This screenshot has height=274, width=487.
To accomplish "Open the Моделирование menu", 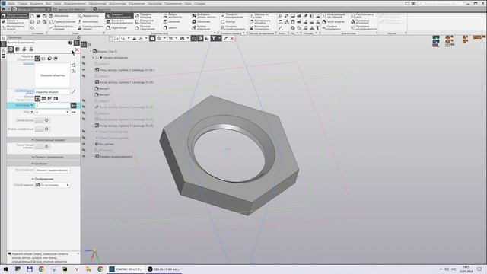I will pyautogui.click(x=75, y=3).
